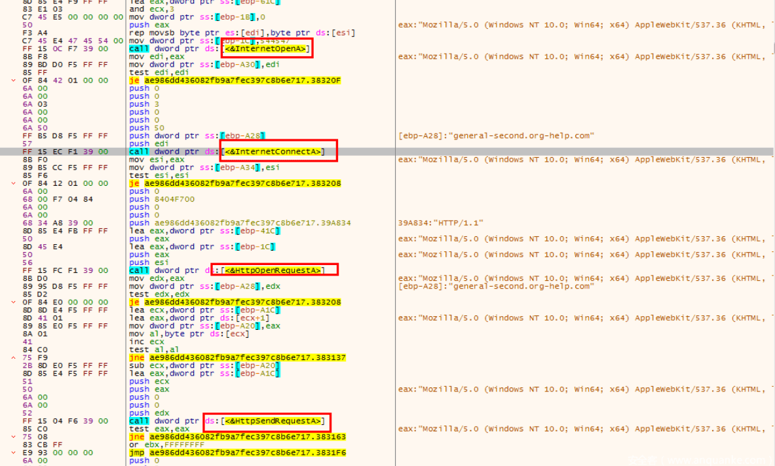Screen dimensions: 775x466
Task: Click opcode bytes C7 45 E4 47 45 54 00
Action: (73, 41)
